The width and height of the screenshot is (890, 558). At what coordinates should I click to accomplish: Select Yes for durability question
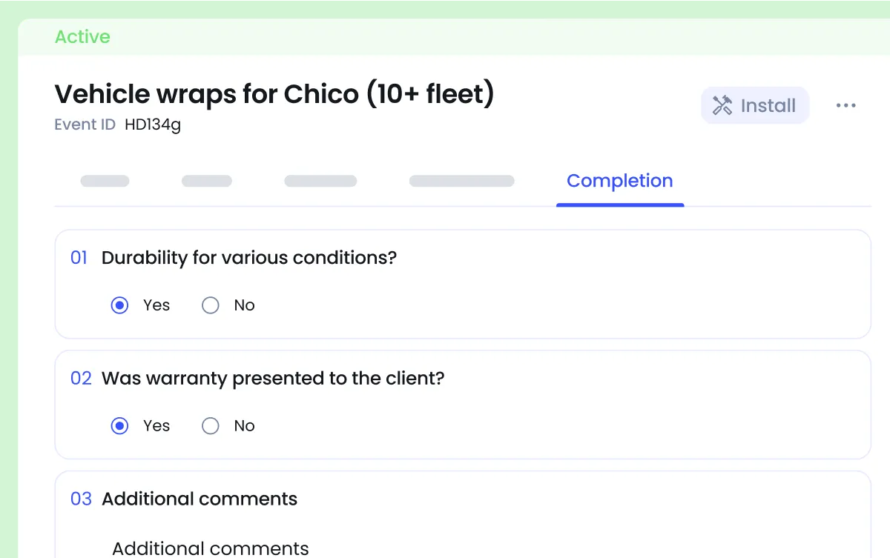click(119, 305)
